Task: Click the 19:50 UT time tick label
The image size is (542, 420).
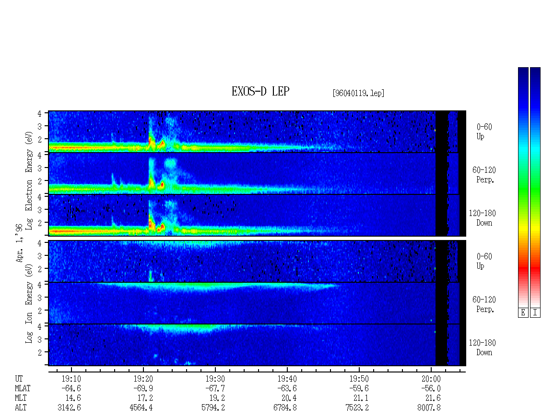Action: click(359, 379)
